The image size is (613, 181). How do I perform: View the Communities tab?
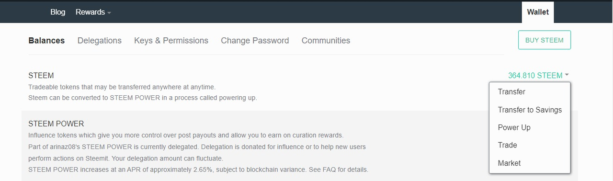point(326,41)
